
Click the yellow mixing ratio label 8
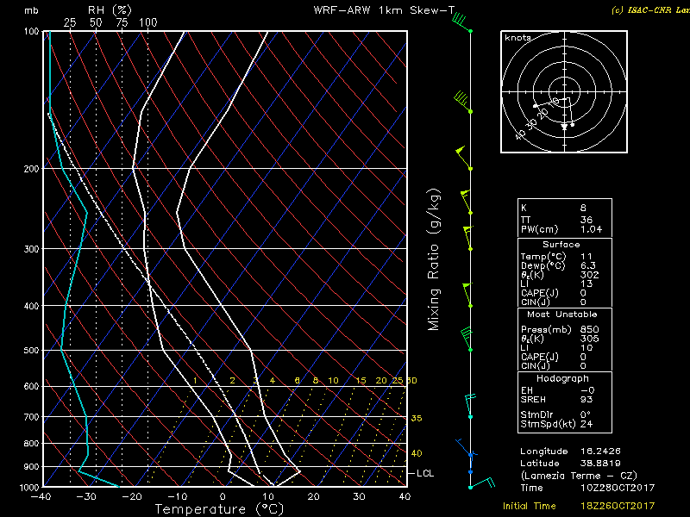click(x=316, y=381)
